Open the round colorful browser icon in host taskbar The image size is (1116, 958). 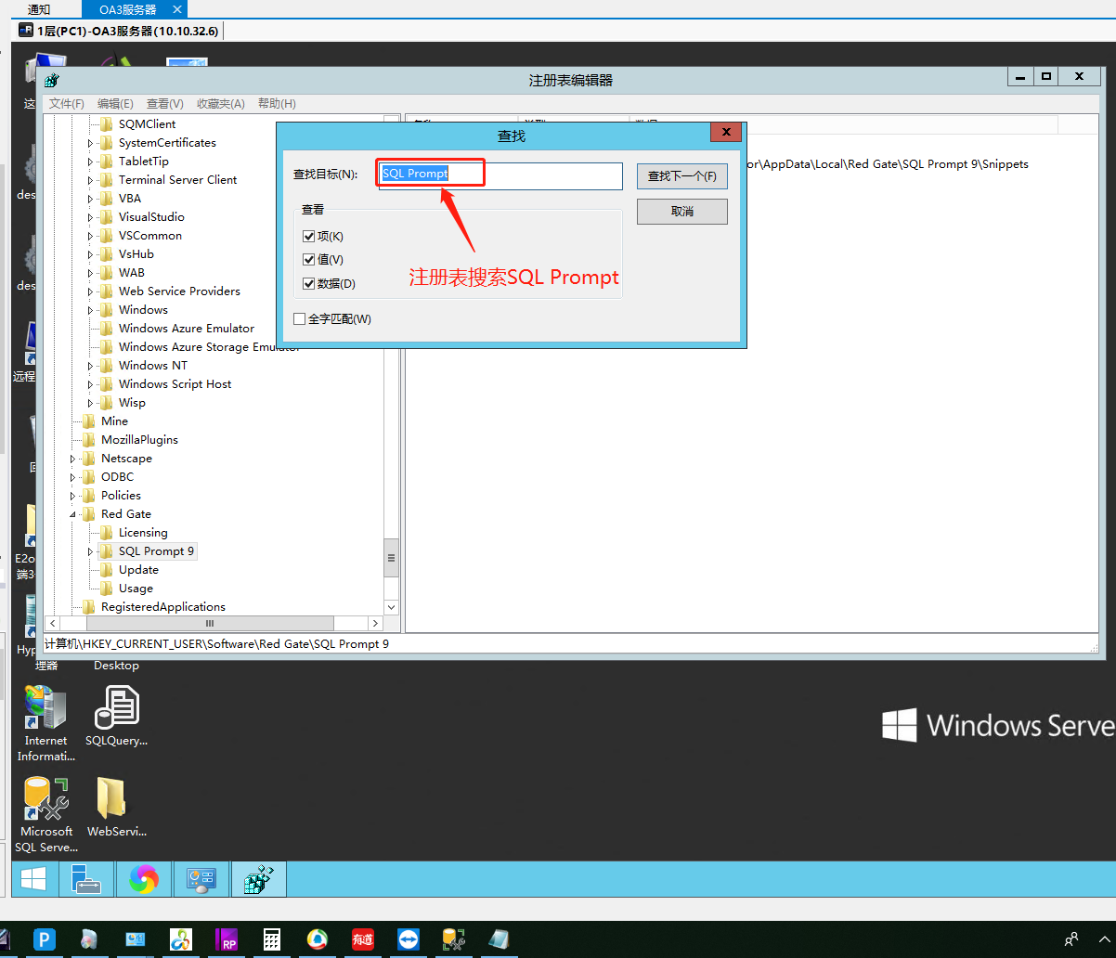pos(318,939)
